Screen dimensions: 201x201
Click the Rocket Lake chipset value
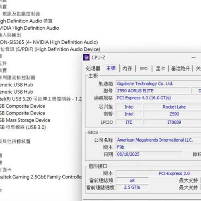click(174, 107)
